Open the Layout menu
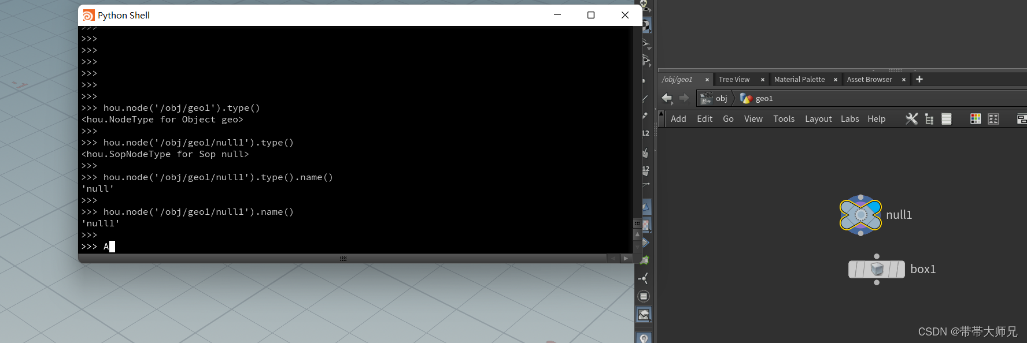This screenshot has height=343, width=1027. [818, 119]
